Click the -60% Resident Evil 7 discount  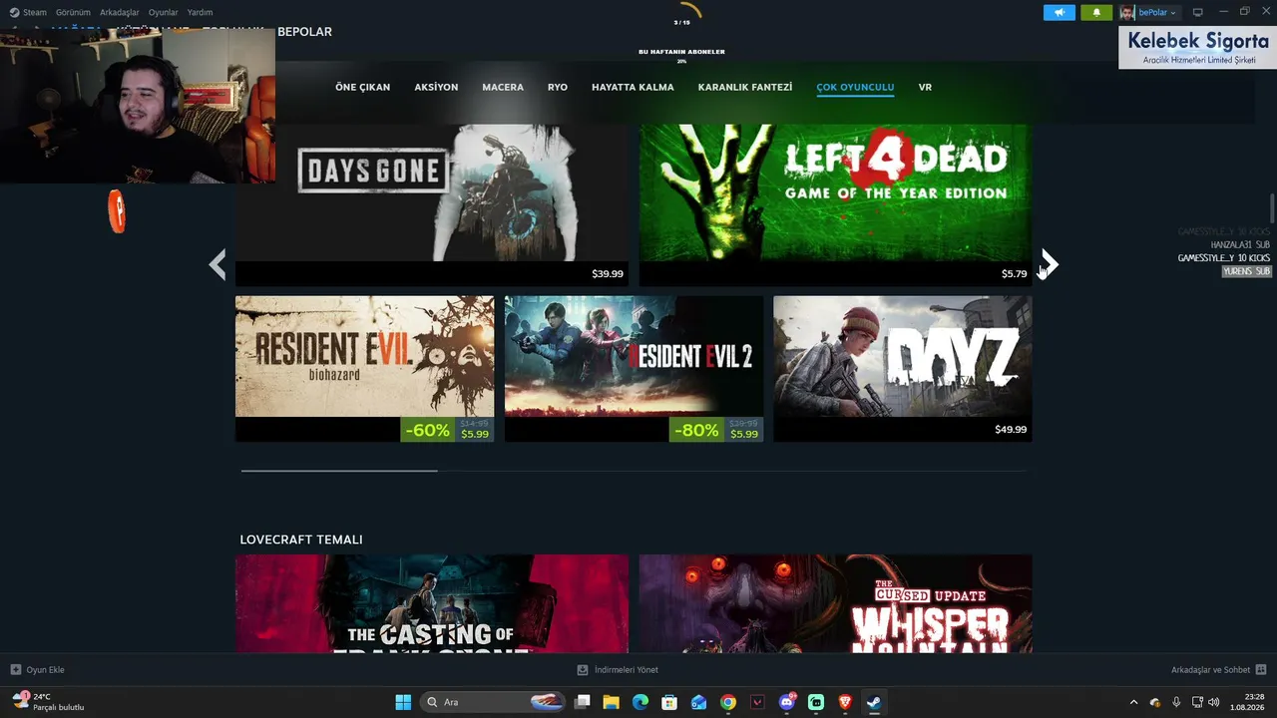tap(427, 430)
